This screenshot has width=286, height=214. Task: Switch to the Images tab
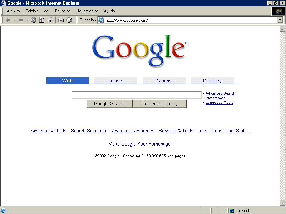tap(115, 81)
